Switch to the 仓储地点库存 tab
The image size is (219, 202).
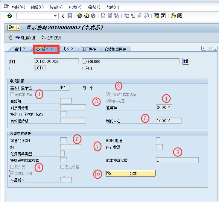click(x=115, y=49)
